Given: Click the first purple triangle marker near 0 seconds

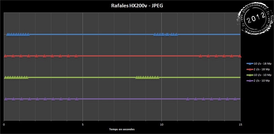Looking at the screenshot, I should click(x=6, y=99).
